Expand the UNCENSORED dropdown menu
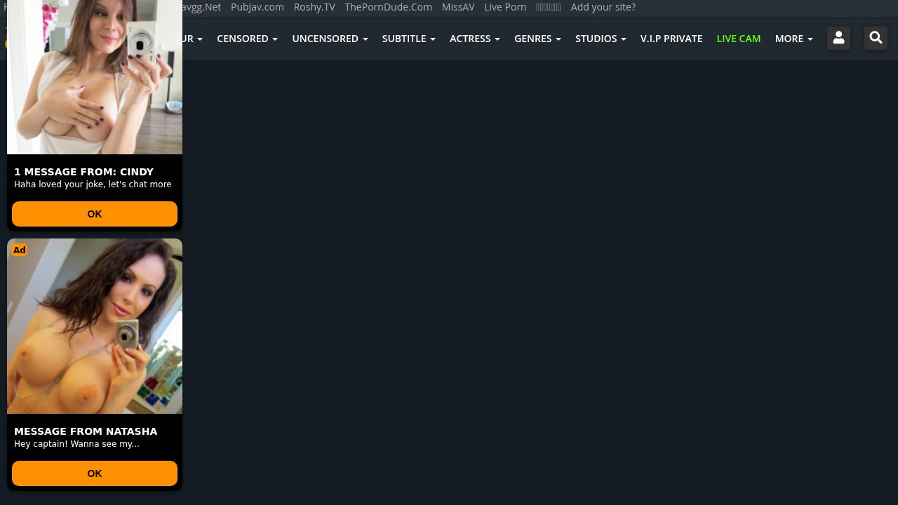This screenshot has height=505, width=898. click(x=330, y=39)
